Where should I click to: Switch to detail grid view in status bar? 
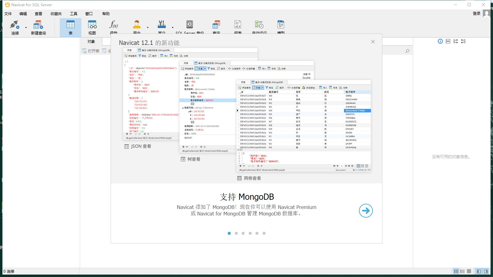(469, 271)
